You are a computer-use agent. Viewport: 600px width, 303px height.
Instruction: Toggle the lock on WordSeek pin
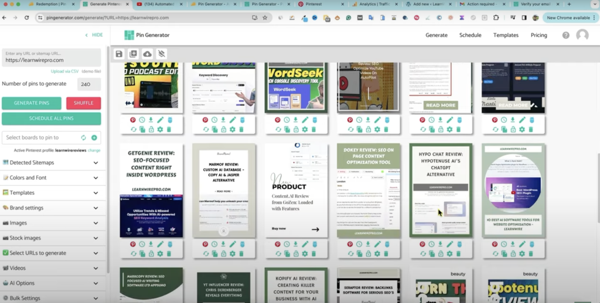[296, 129]
